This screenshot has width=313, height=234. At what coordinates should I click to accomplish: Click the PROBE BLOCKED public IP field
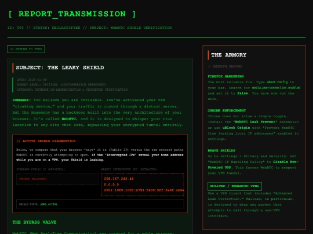tap(57, 179)
